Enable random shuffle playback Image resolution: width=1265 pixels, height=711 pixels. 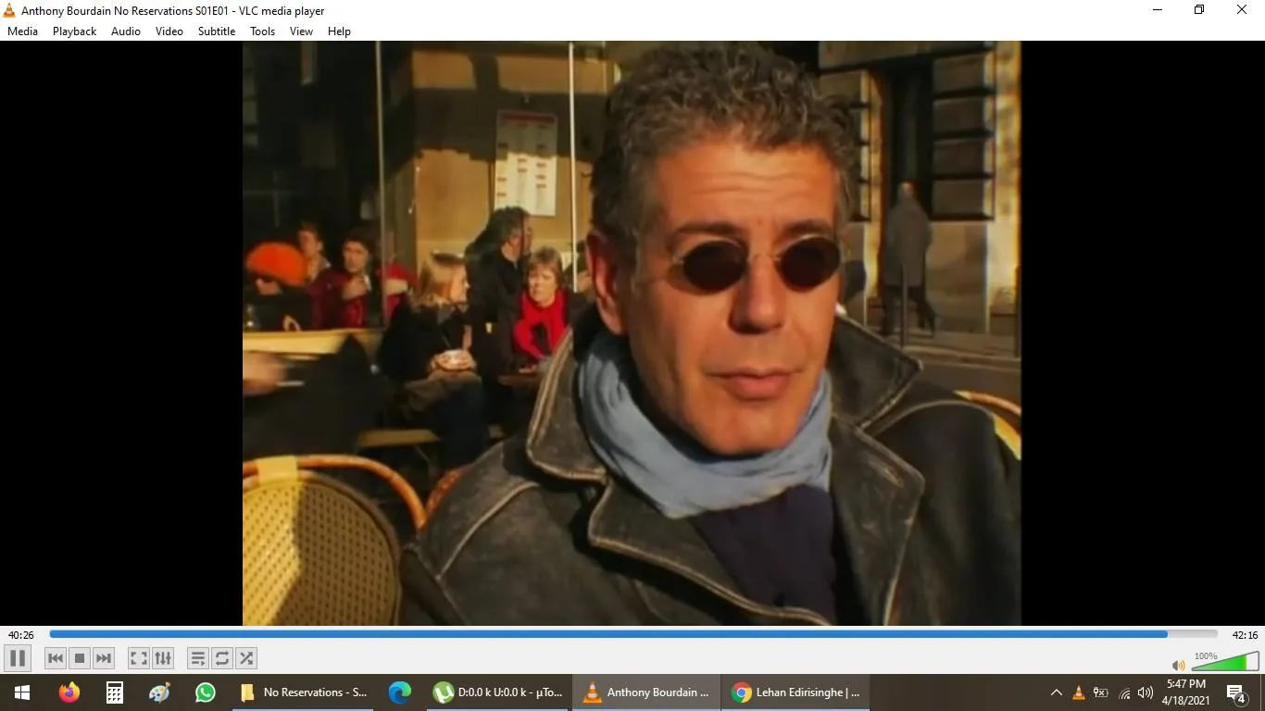coord(245,658)
